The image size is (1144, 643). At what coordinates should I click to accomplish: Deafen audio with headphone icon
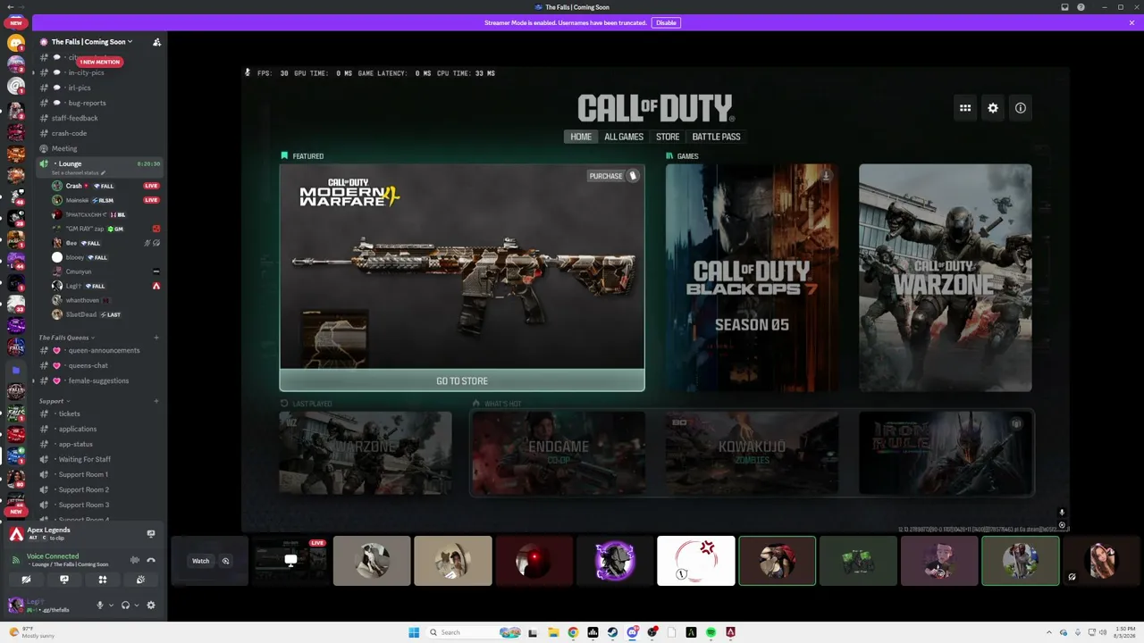point(125,605)
